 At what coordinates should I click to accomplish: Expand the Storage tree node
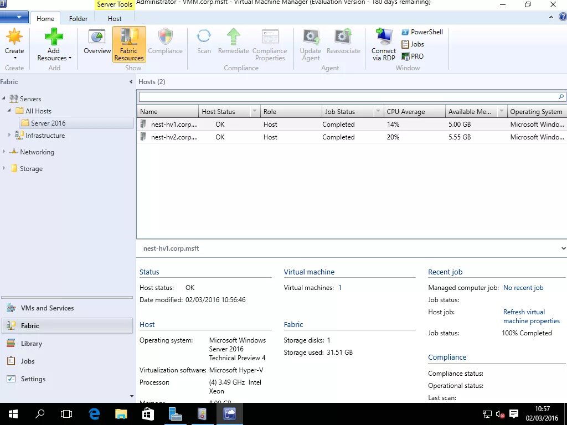point(4,168)
